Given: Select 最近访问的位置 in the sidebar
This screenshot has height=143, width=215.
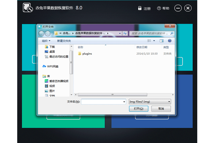Looking at the screenshot, I should point(56,57).
